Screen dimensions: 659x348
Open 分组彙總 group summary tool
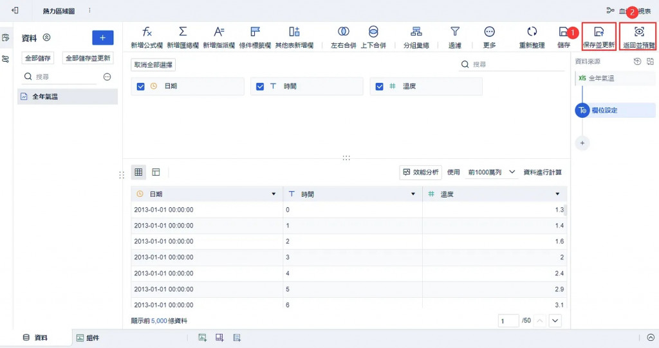tap(416, 37)
